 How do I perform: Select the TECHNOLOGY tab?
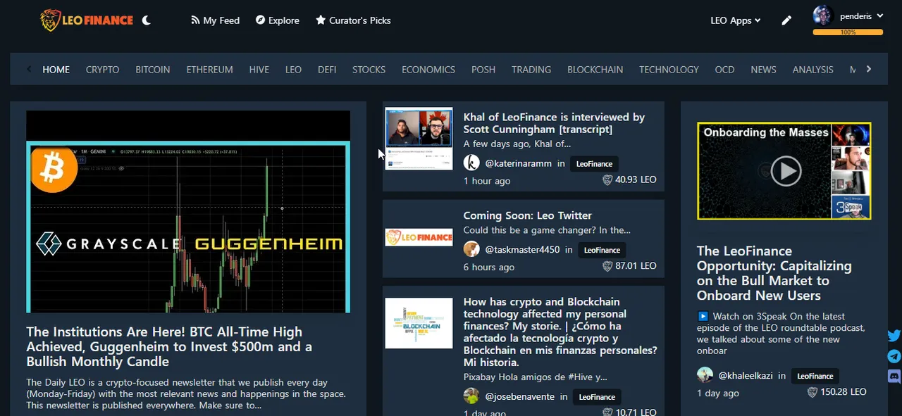pyautogui.click(x=669, y=70)
